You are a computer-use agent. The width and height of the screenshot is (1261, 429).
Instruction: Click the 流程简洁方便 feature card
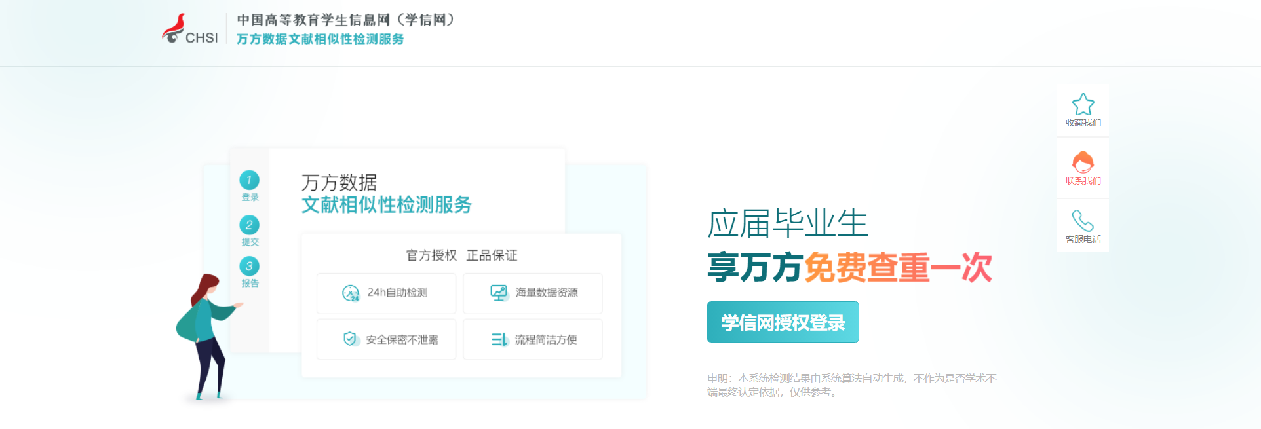pos(532,339)
